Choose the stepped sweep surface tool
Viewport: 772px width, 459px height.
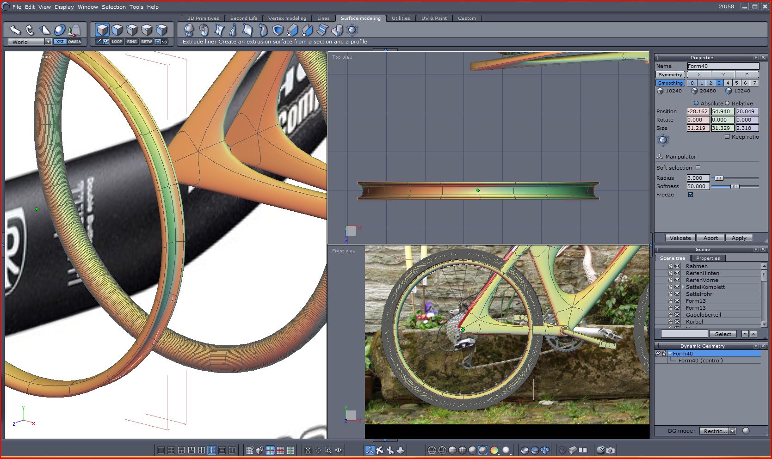322,30
